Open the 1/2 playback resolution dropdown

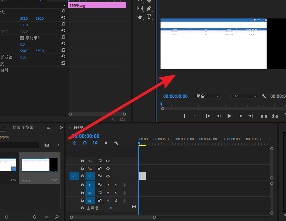tap(244, 96)
